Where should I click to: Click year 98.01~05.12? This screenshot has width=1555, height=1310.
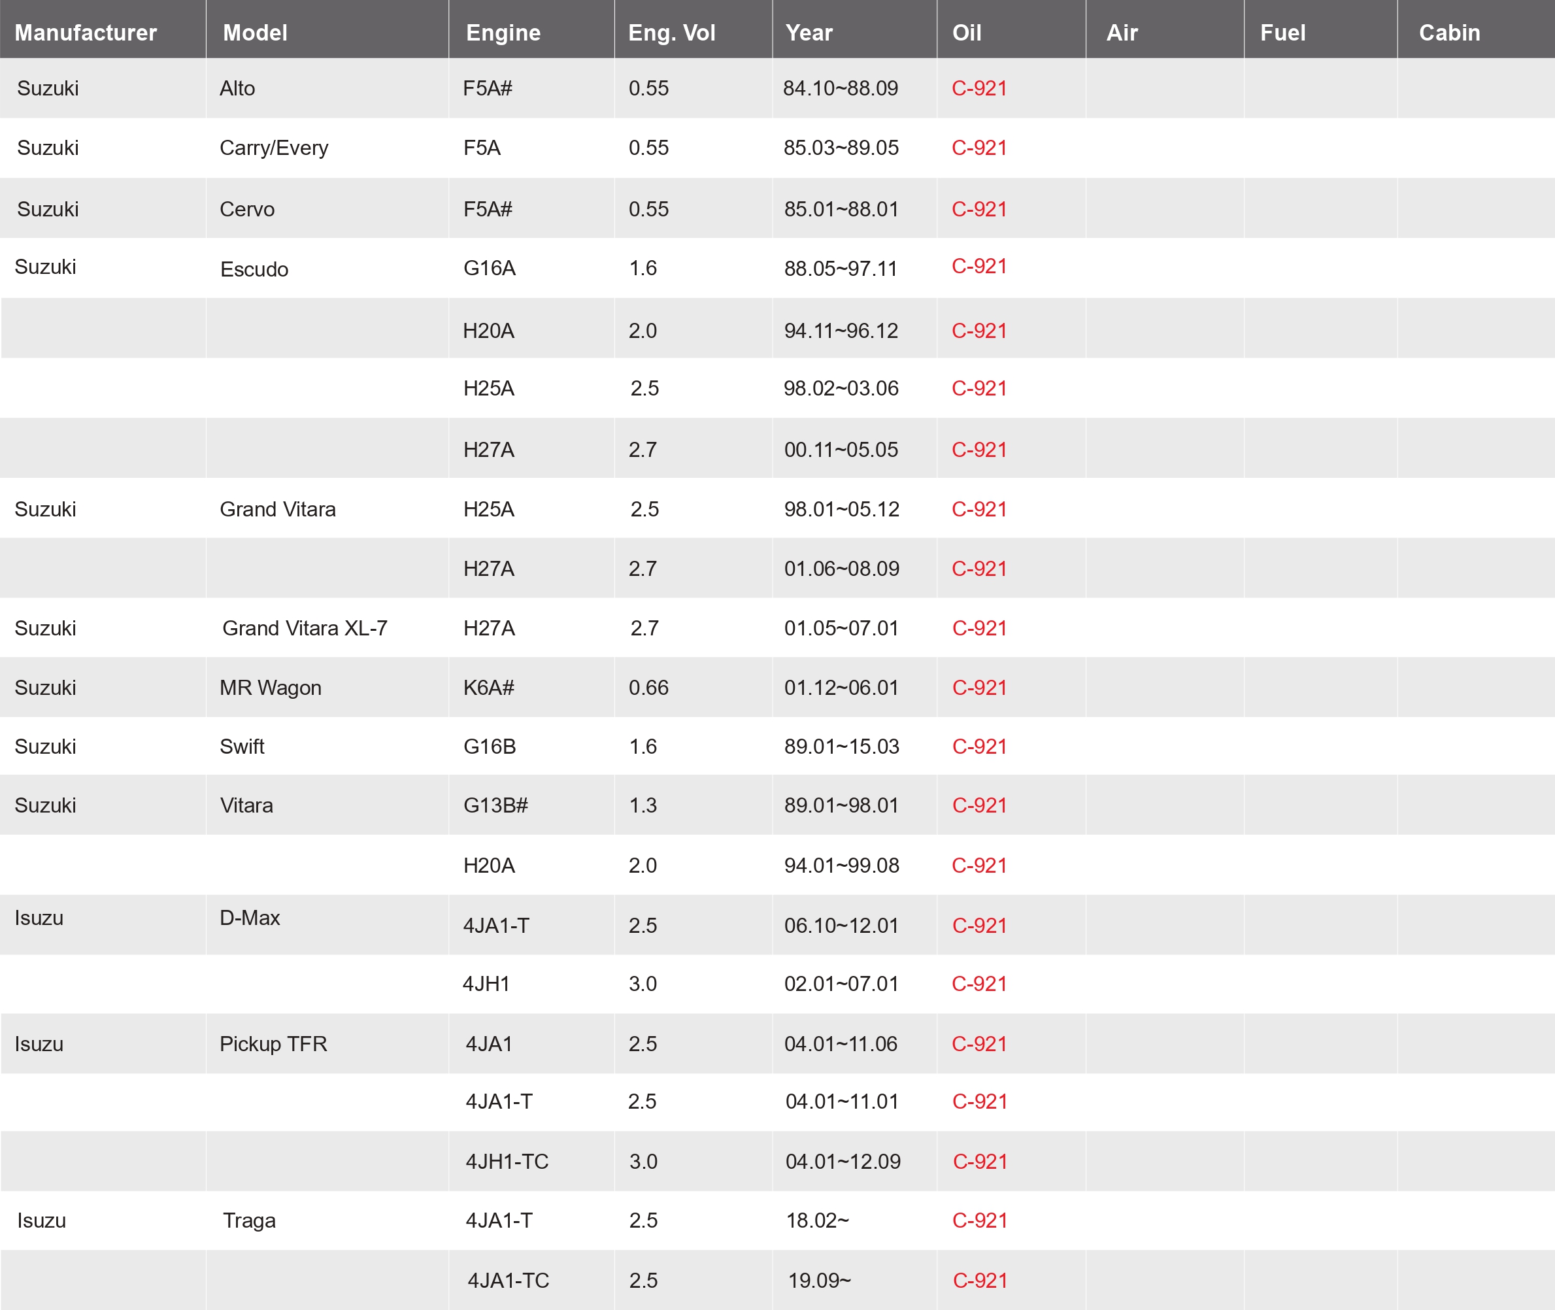[841, 509]
